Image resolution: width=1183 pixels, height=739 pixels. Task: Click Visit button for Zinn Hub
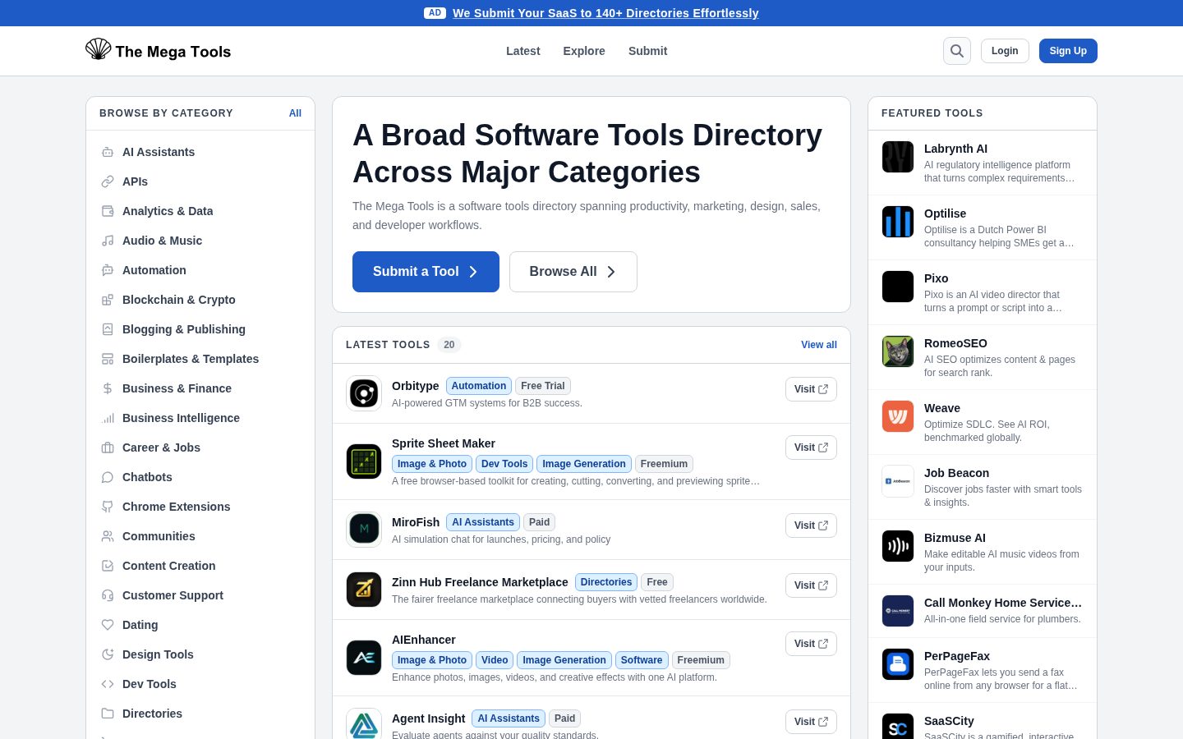[x=811, y=585]
